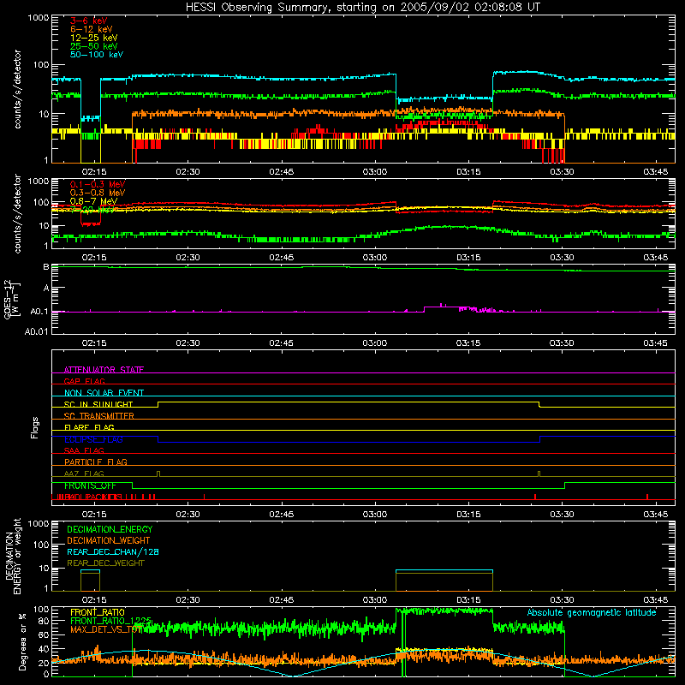Click the A0.1 tick label on GOES axis

click(x=39, y=312)
